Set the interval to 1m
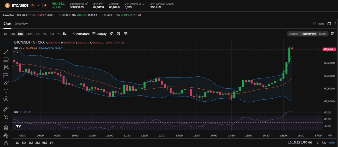338x147 pixels. point(12,34)
